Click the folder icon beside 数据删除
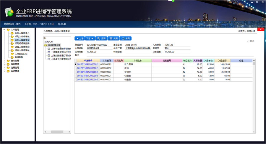 tap(12, 57)
